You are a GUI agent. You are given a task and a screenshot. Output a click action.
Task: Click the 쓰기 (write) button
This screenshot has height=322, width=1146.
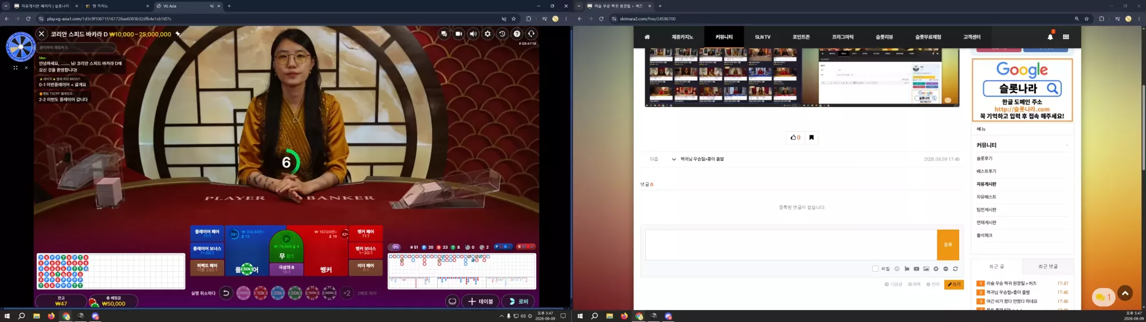[954, 284]
